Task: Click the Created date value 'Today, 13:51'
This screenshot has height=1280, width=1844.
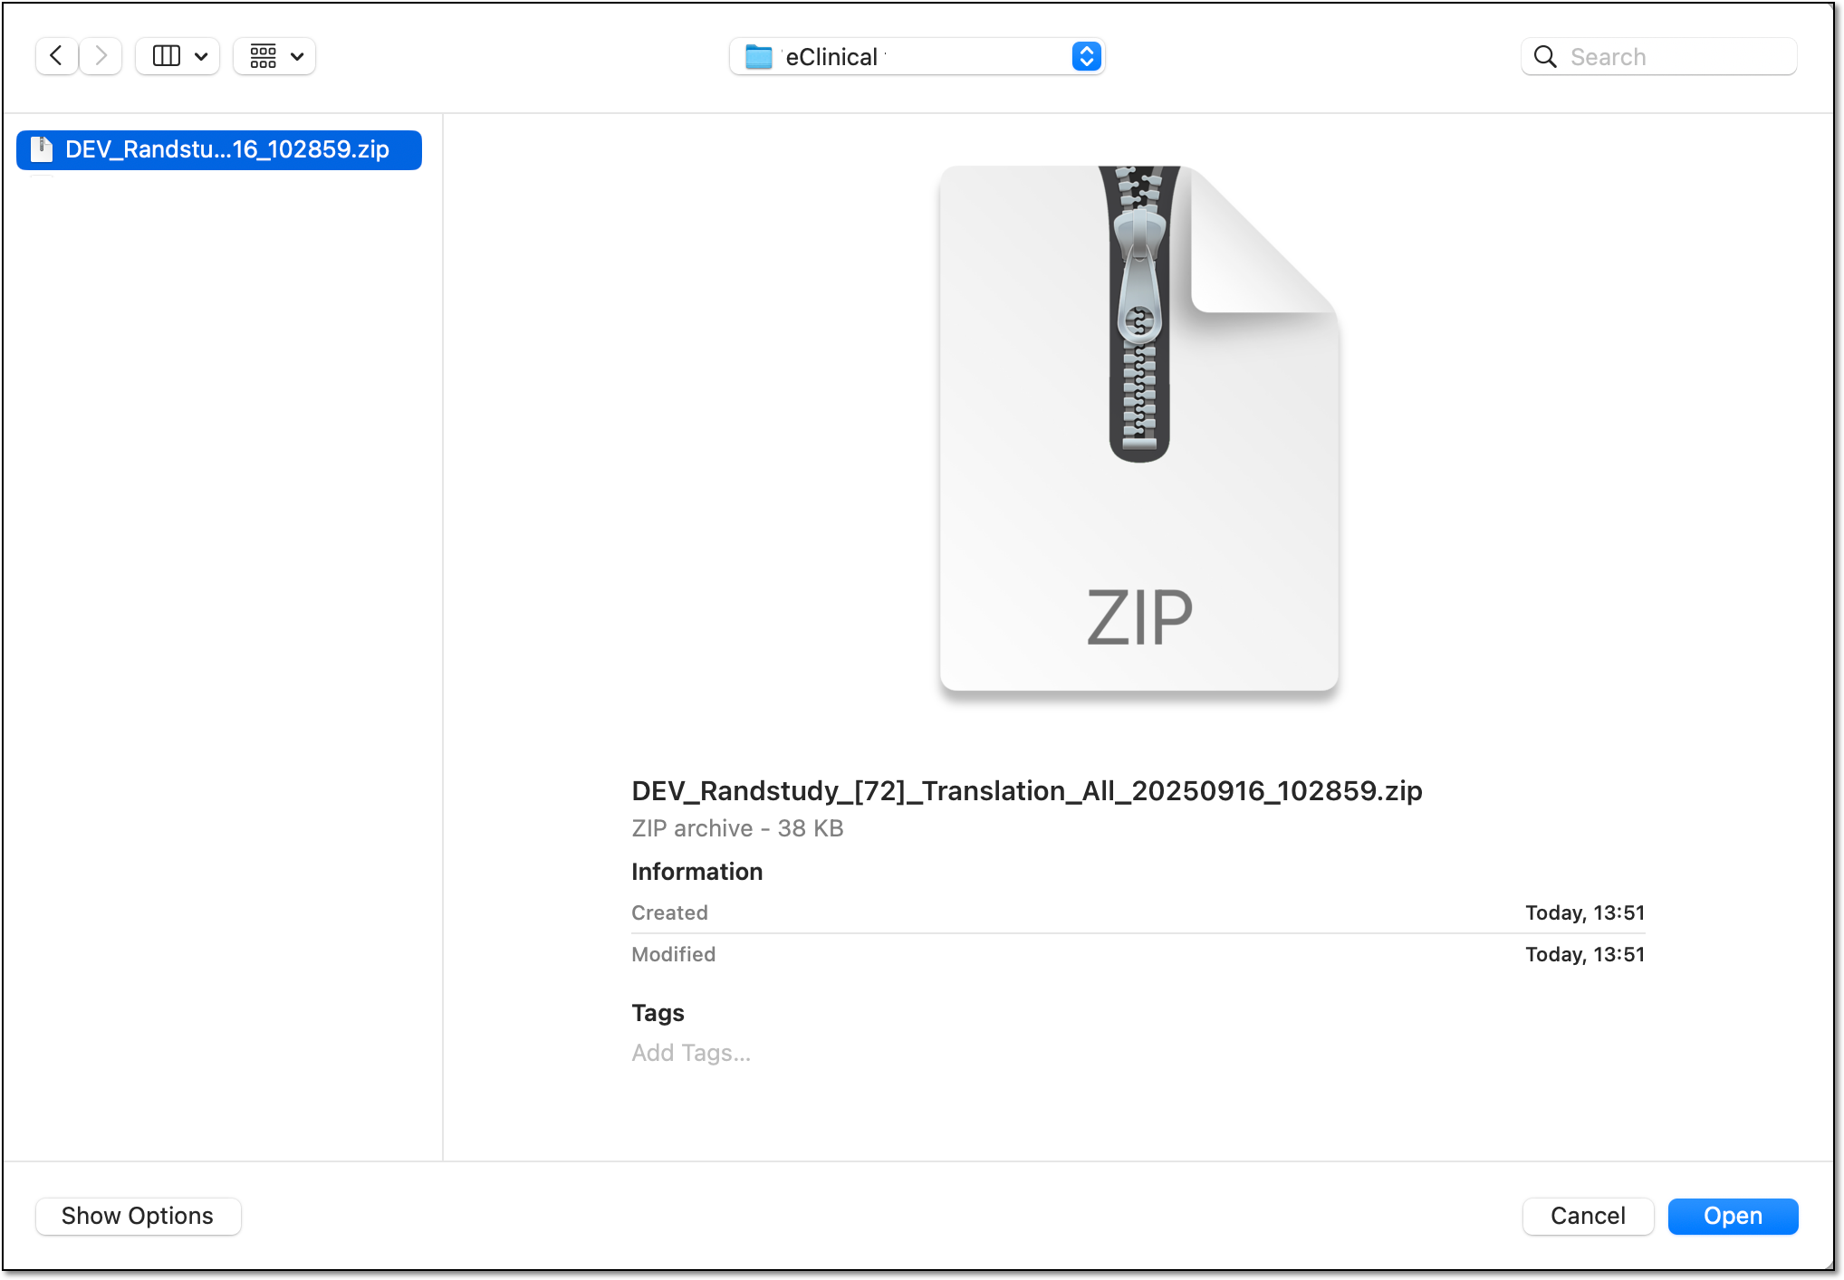Action: 1585,912
